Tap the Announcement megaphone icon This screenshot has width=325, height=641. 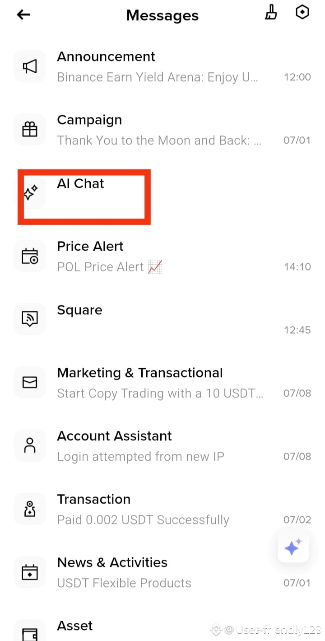(30, 66)
